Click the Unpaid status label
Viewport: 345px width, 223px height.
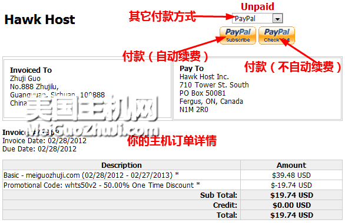[257, 6]
